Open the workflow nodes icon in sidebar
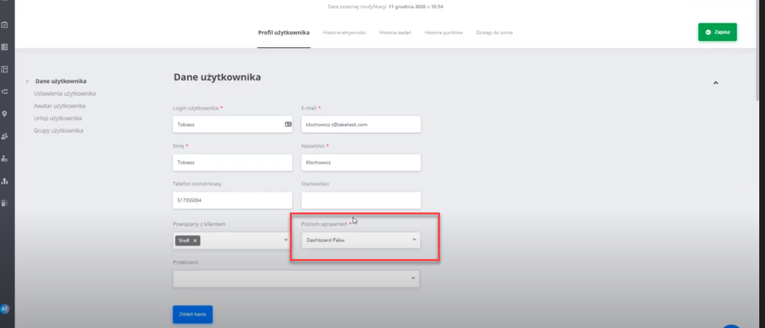765x328 pixels. [x=4, y=92]
